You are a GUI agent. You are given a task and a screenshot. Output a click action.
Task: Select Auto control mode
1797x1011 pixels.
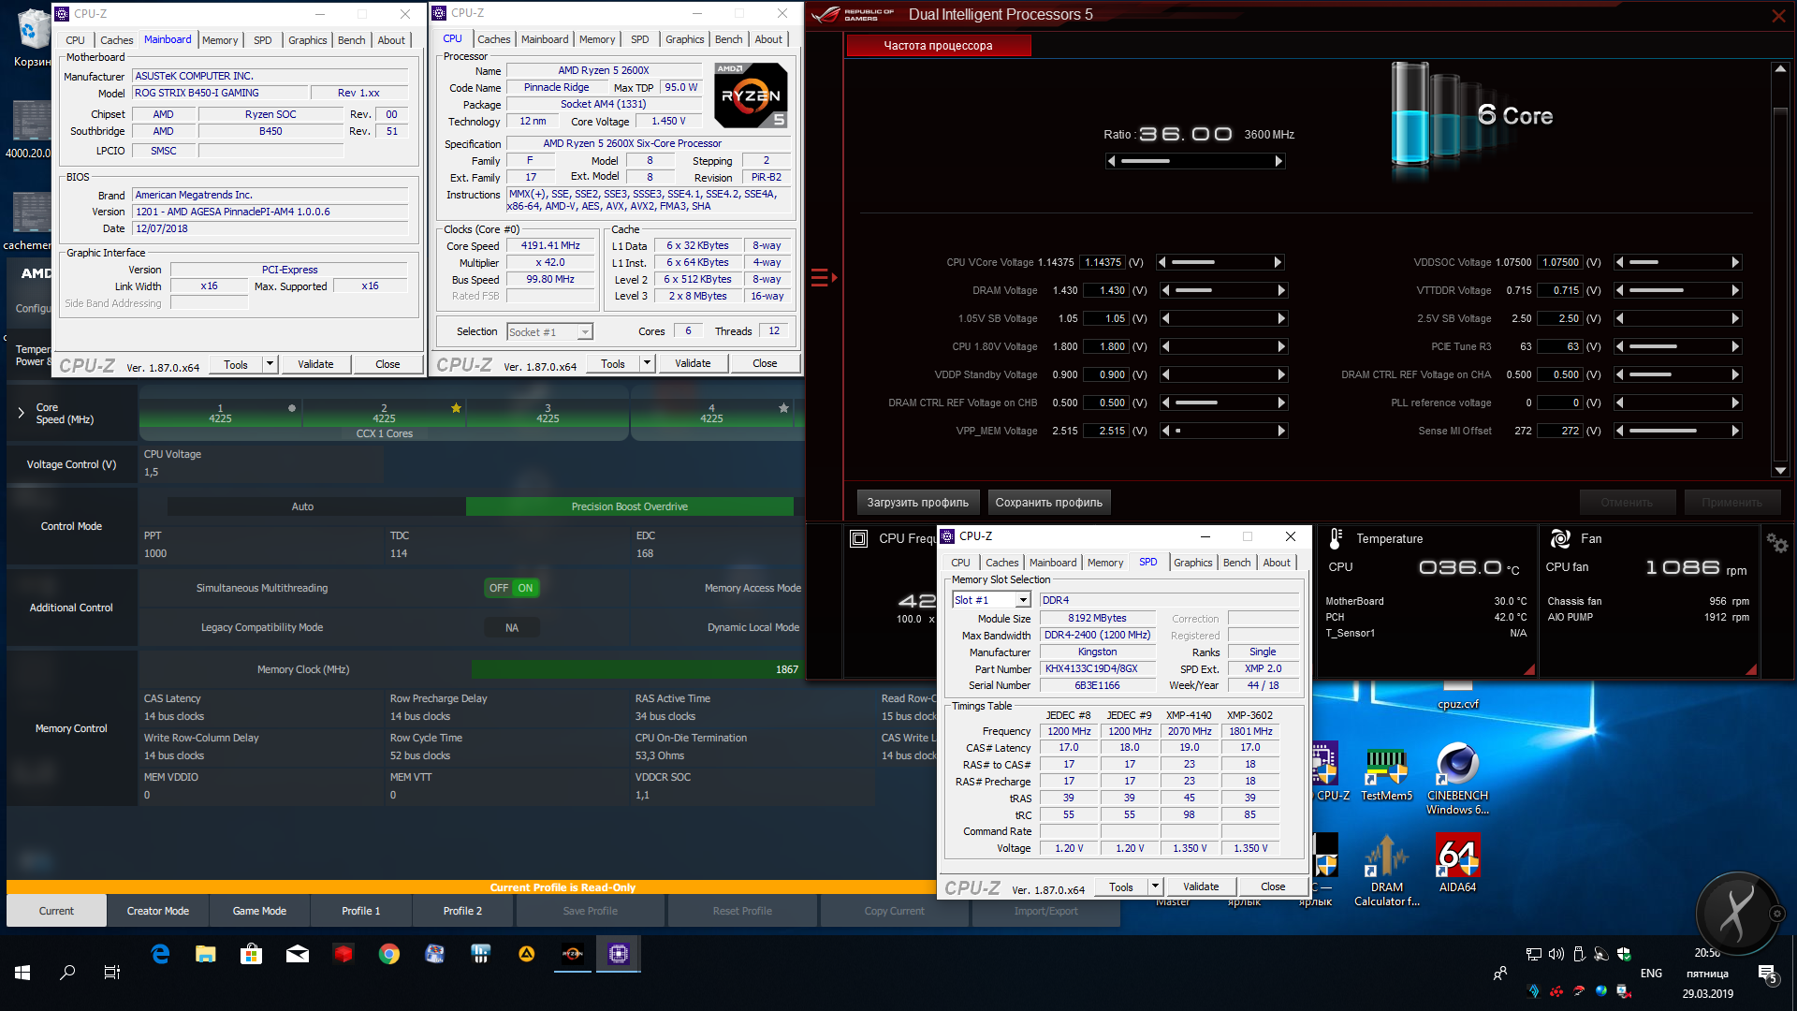pos(302,506)
